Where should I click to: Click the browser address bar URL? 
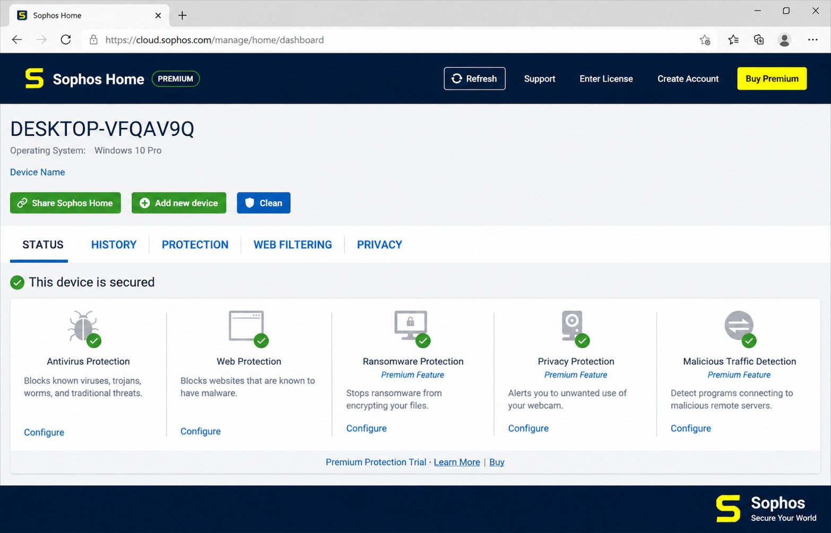214,40
